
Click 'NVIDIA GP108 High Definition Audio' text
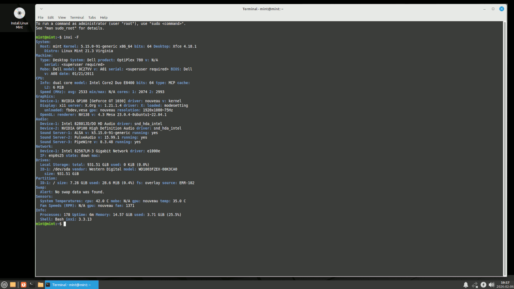[x=98, y=128]
